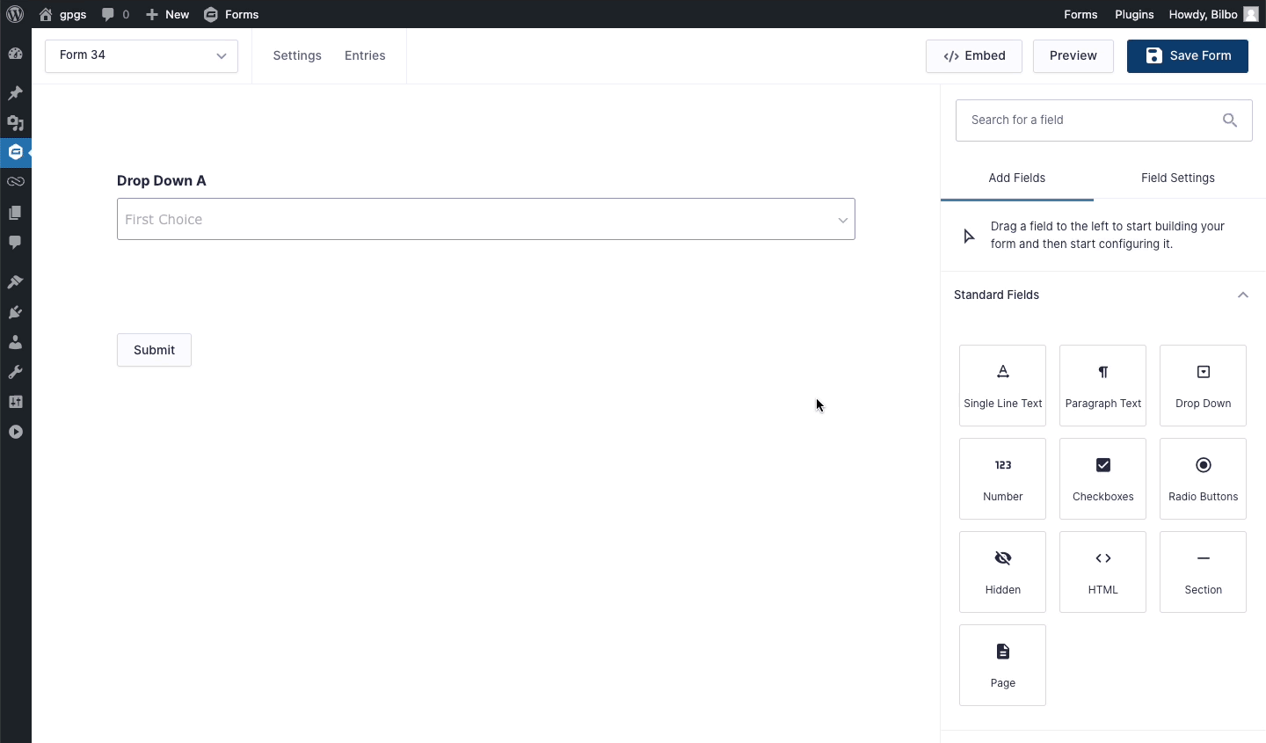Screen dimensions: 1266x743
Task: Open Dashboard sidebar icon
Action: click(x=15, y=54)
